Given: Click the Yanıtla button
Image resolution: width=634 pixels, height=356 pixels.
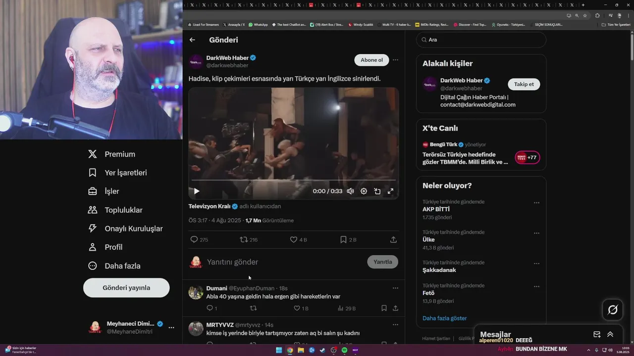Looking at the screenshot, I should [382, 262].
